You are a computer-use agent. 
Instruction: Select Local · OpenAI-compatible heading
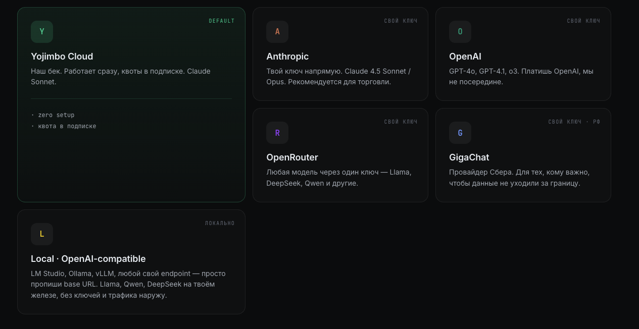click(88, 259)
